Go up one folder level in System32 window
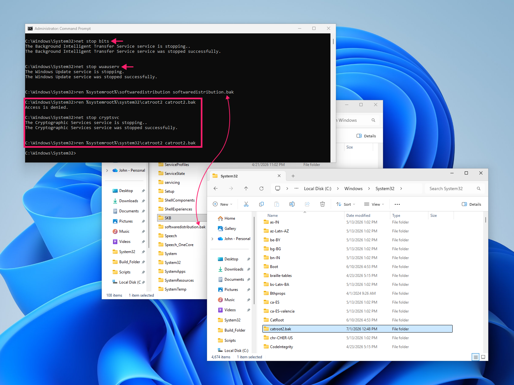The width and height of the screenshot is (514, 385). click(246, 189)
